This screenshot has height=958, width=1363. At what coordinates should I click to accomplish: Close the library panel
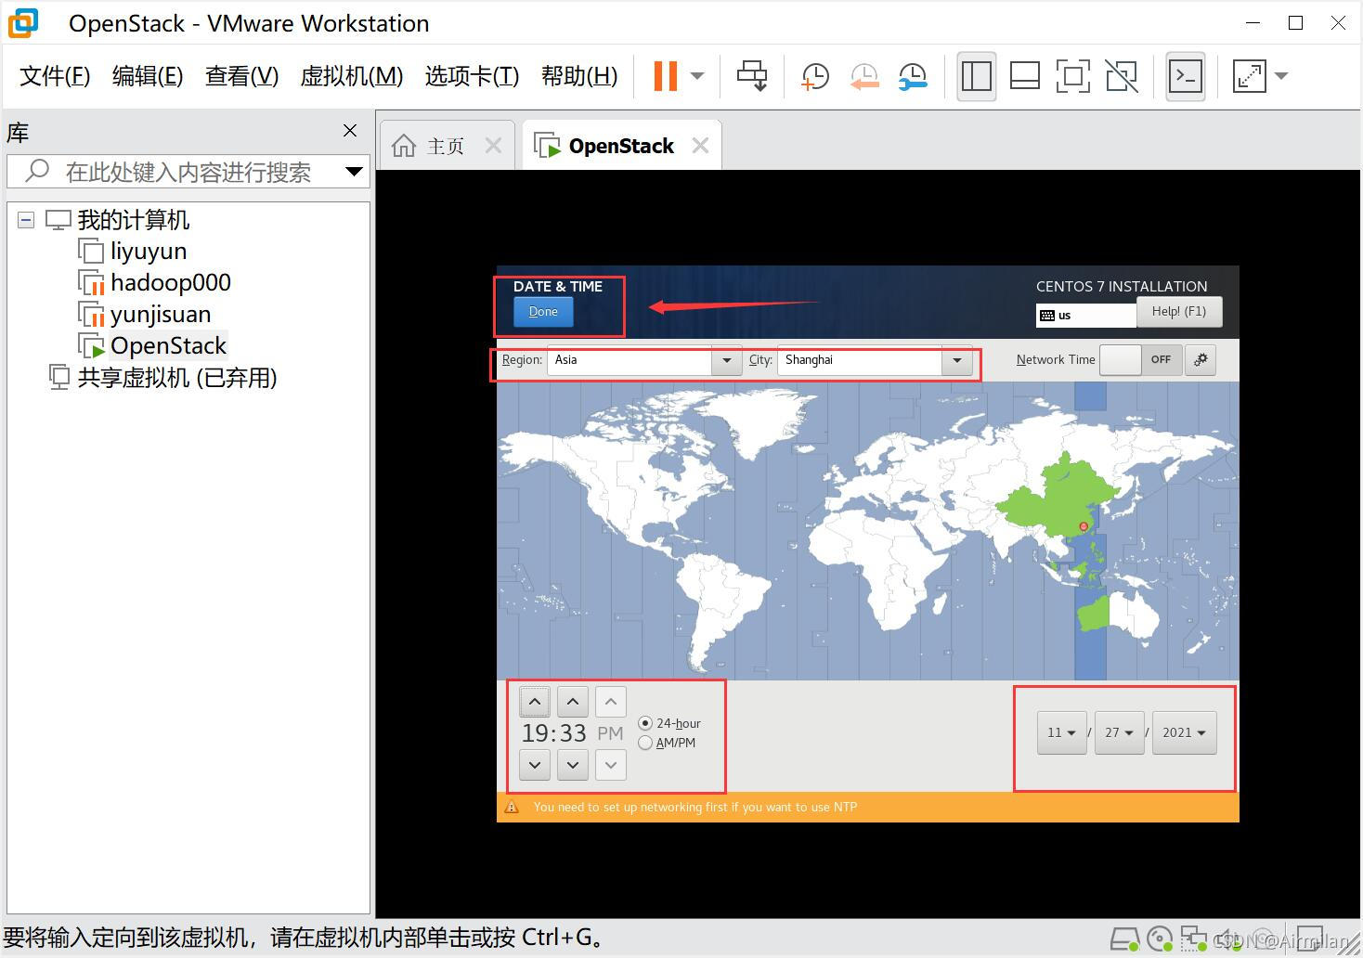click(x=350, y=131)
